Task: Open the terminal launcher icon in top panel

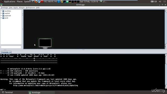Action: (33, 2)
